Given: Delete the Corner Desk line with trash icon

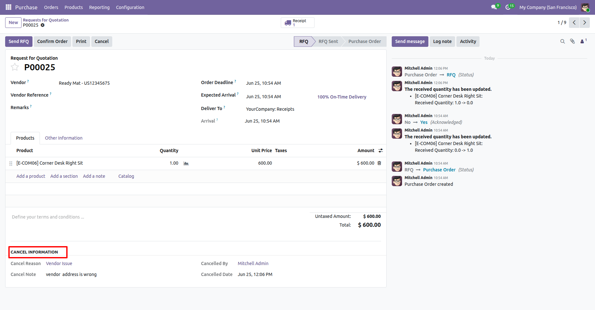Looking at the screenshot, I should point(379,163).
